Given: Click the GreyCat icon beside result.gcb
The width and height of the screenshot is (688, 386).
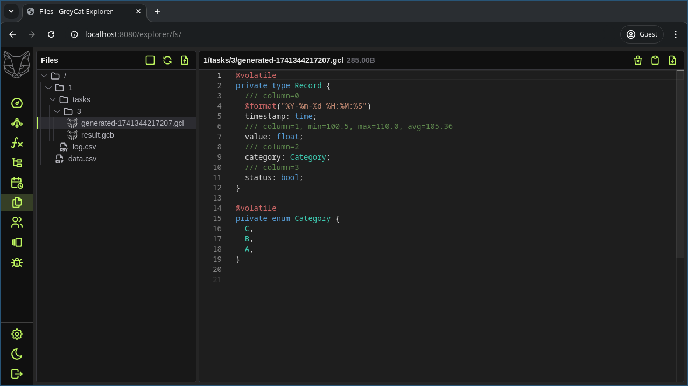Looking at the screenshot, I should pos(72,135).
